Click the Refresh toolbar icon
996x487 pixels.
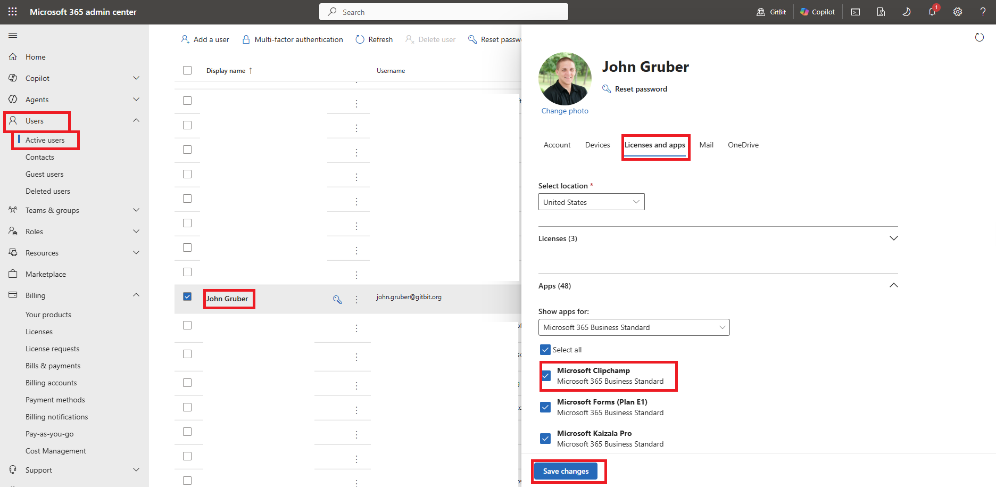coord(360,39)
